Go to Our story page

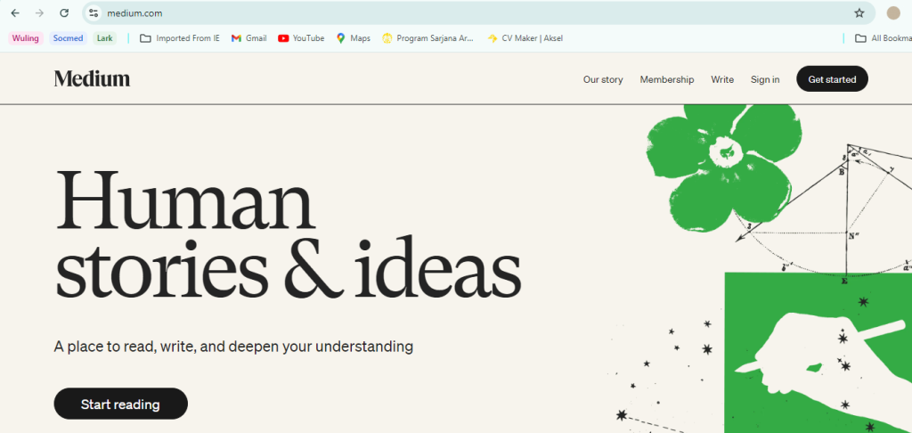(x=603, y=79)
